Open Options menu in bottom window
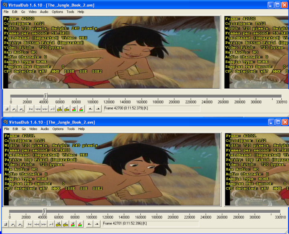This screenshot has height=234, width=289. tap(58, 129)
